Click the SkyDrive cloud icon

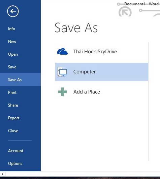[62, 52]
